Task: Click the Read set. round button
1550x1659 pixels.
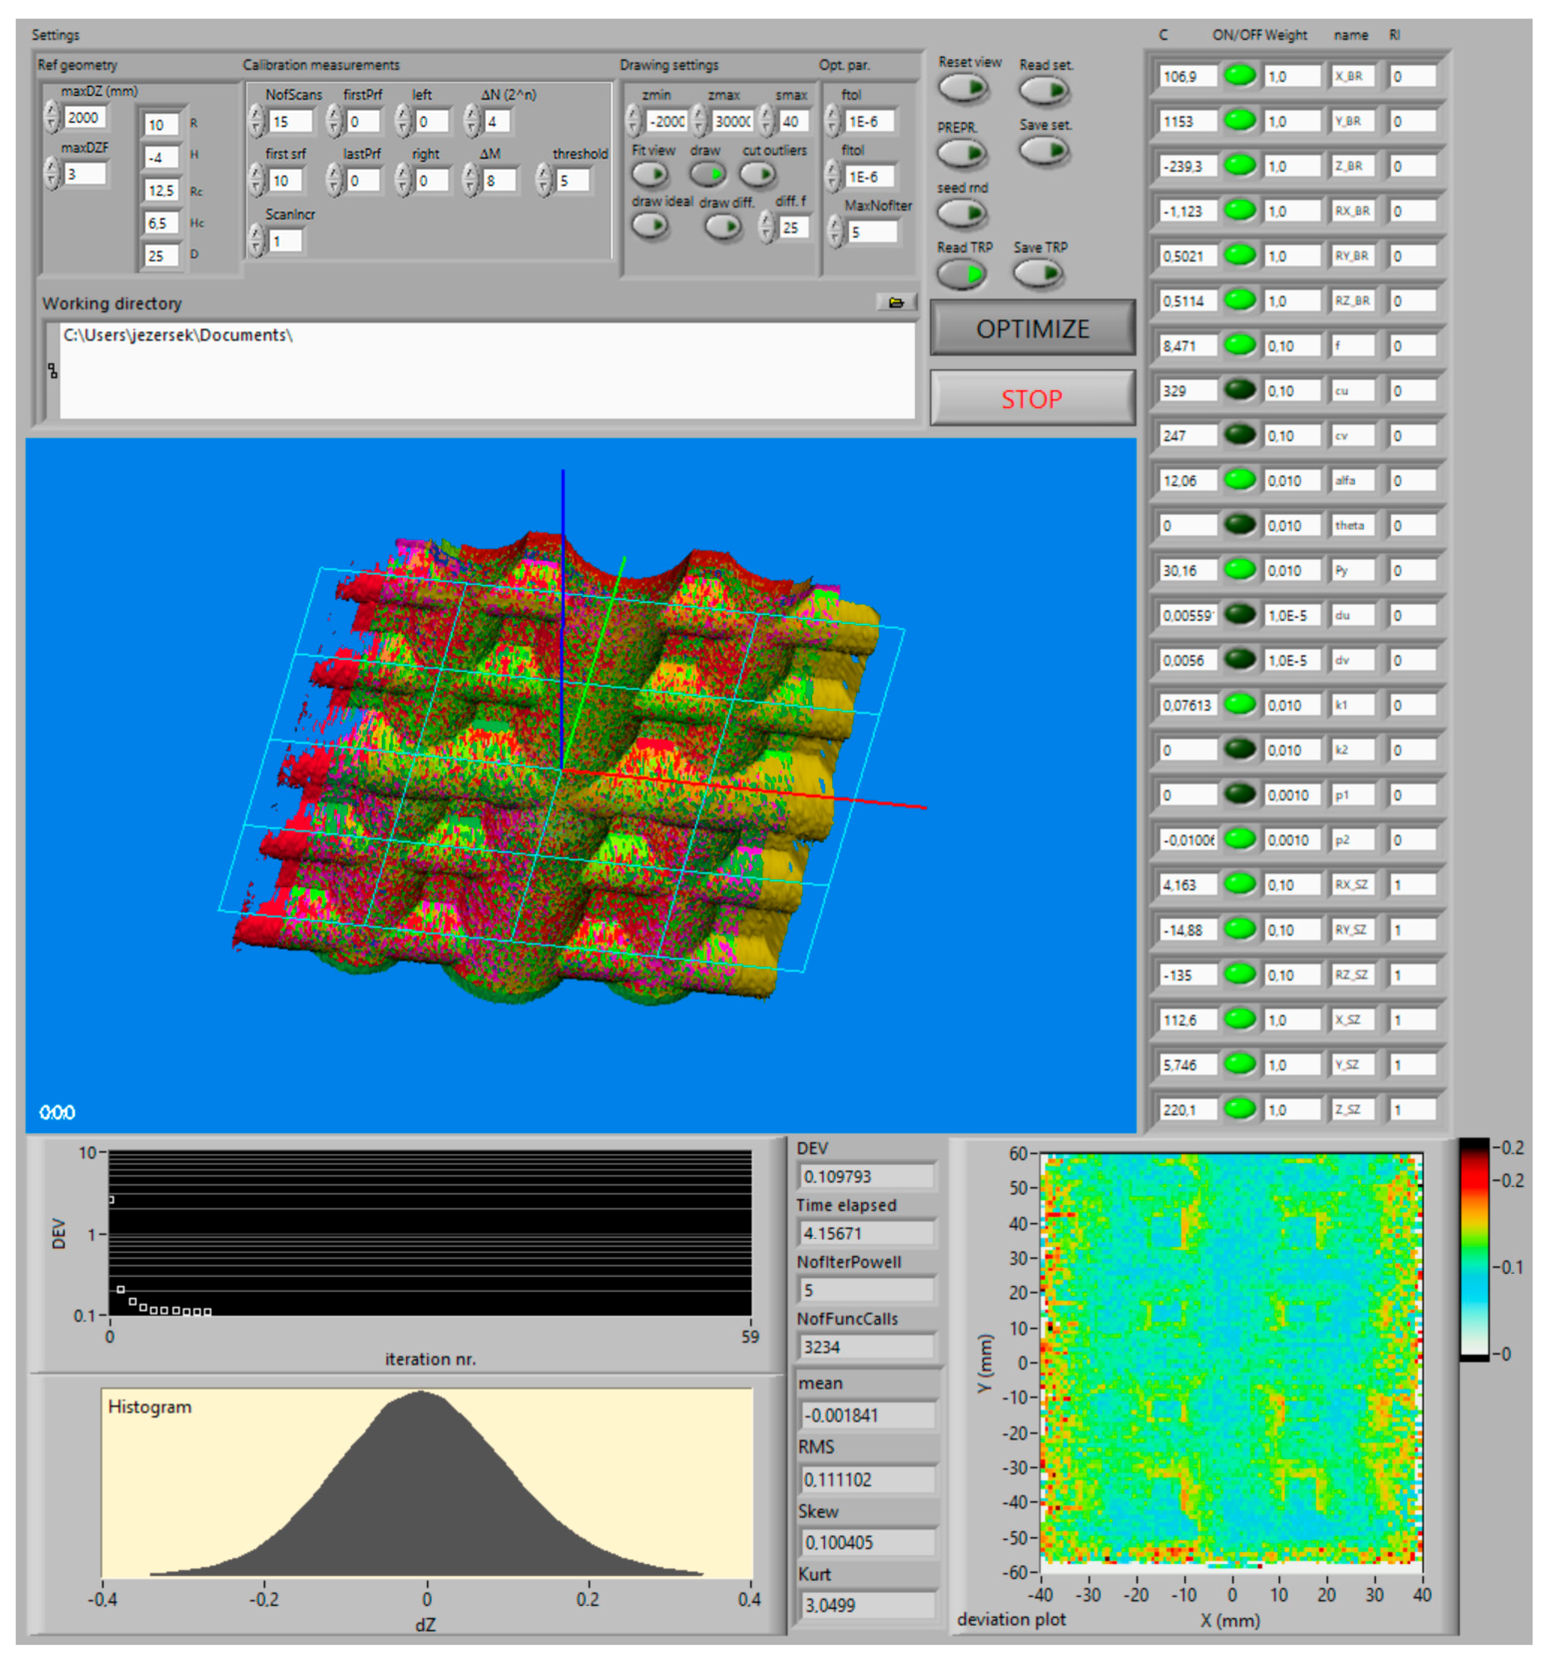Action: 1043,89
